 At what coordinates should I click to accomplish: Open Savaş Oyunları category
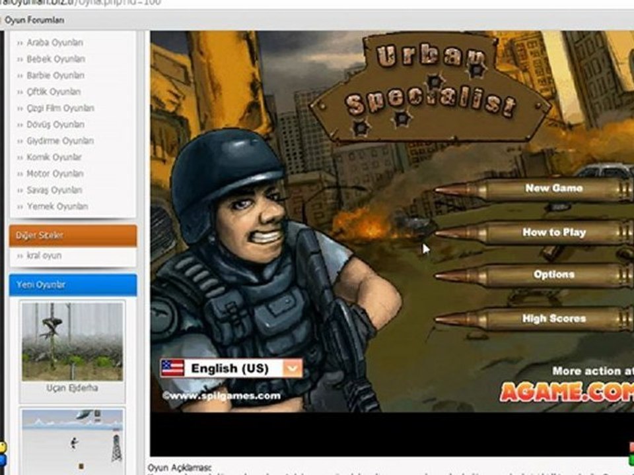point(54,190)
